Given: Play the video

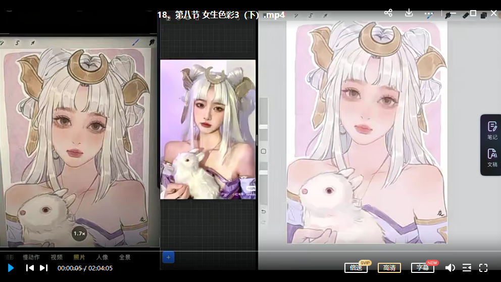Looking at the screenshot, I should [x=11, y=268].
